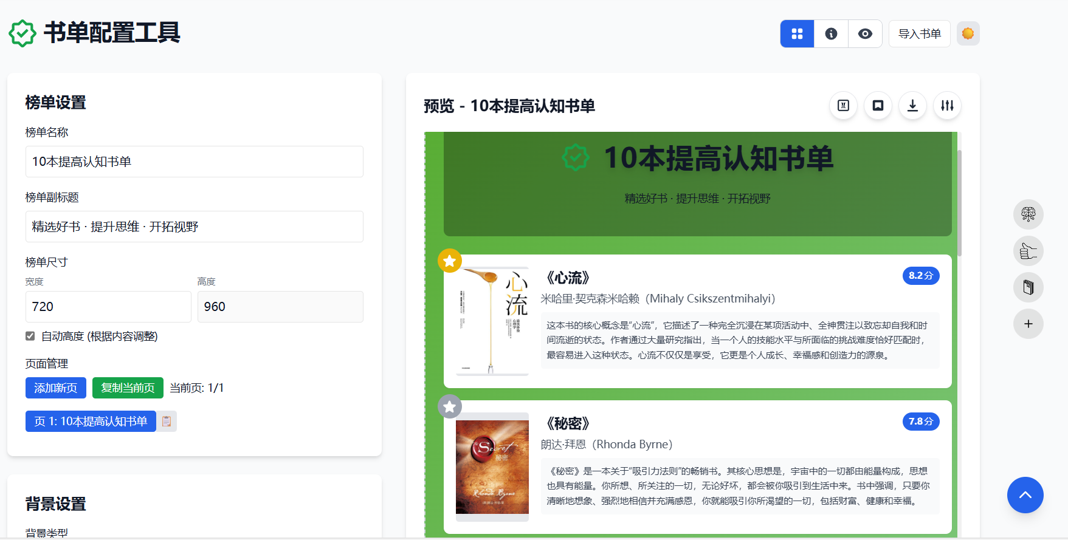Viewport: 1068px width, 540px height.
Task: Click the download icon in preview
Action: click(x=912, y=106)
